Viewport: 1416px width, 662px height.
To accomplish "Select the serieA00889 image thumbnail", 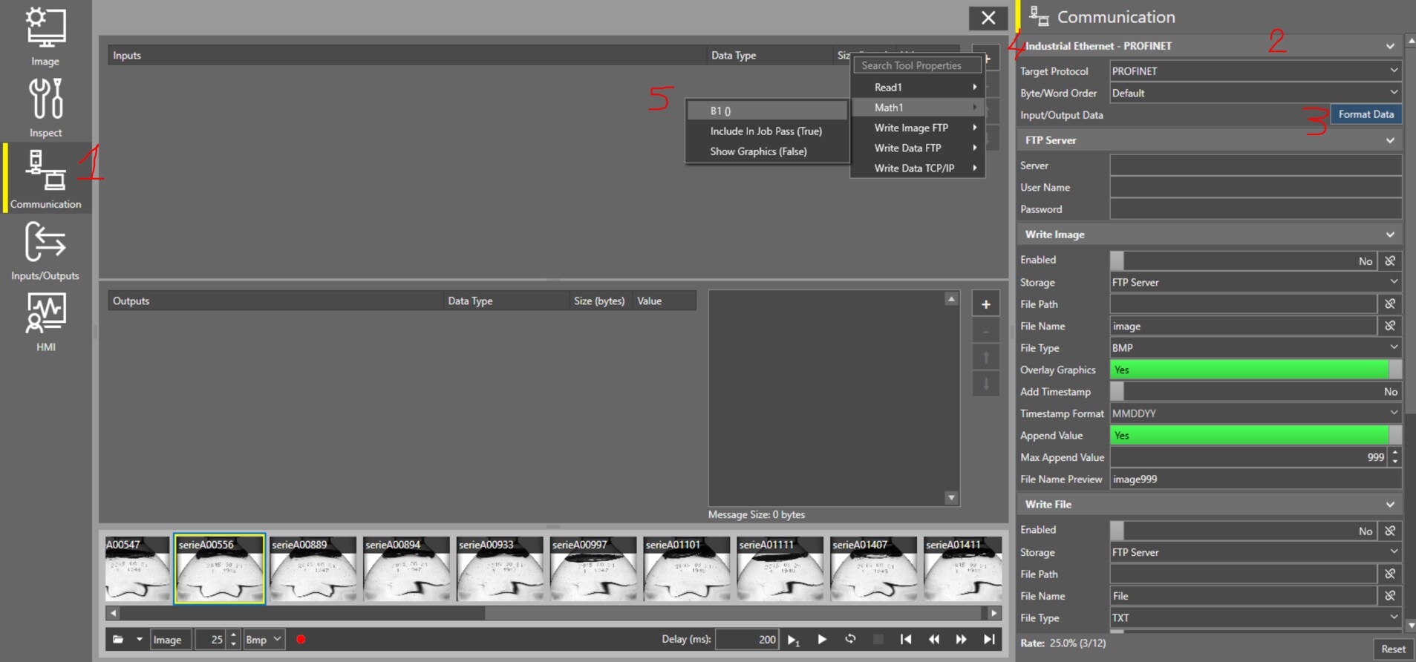I will click(x=313, y=568).
